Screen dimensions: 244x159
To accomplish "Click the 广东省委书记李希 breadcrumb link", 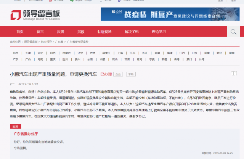I will pos(77,42).
